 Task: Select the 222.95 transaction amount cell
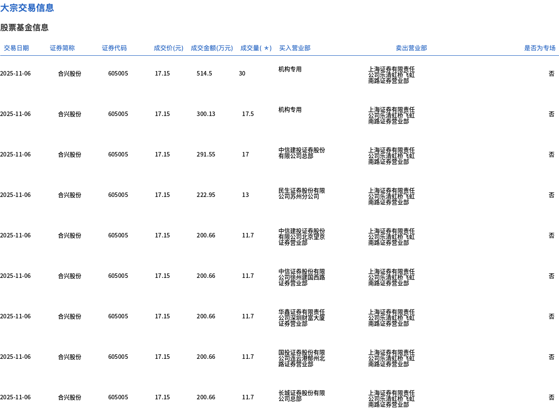206,195
